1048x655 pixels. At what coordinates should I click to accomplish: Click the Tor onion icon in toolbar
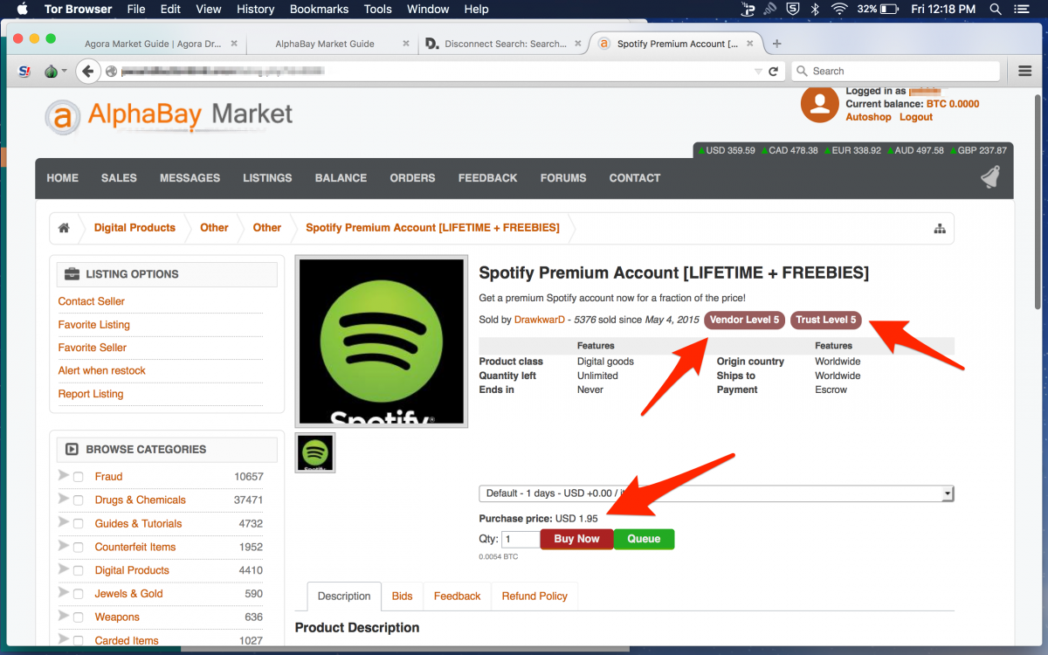(52, 72)
